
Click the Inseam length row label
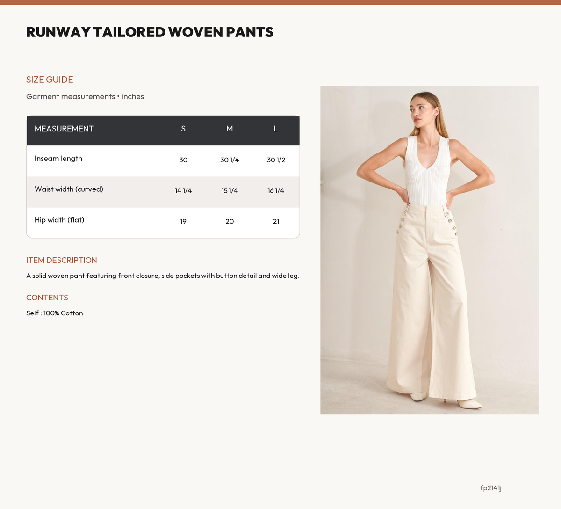(58, 159)
